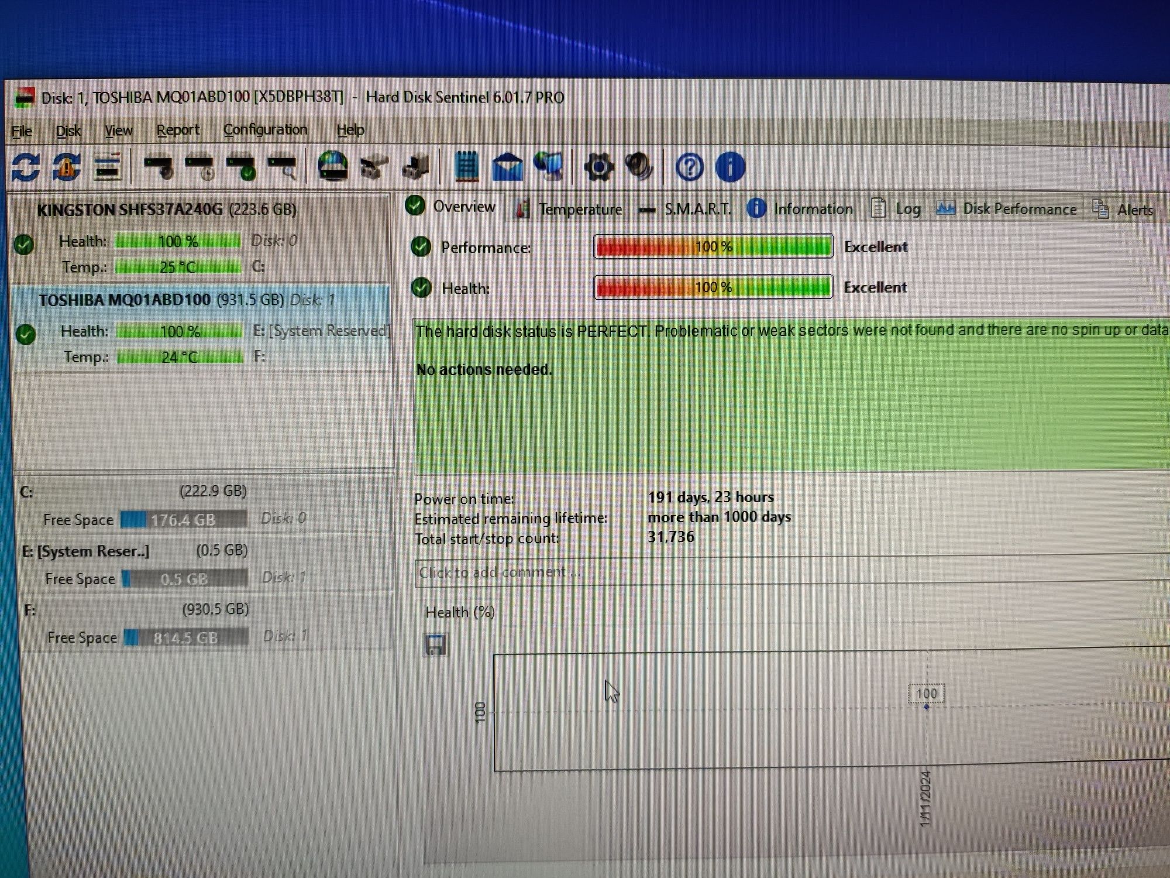The image size is (1170, 878).
Task: Click the blue envelope e-mail icon
Action: pos(507,167)
